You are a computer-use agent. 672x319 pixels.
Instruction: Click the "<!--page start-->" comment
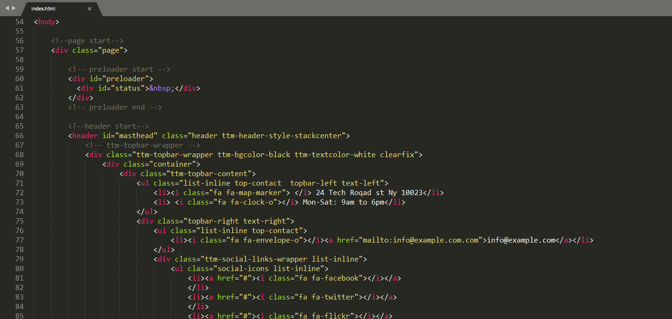click(x=87, y=41)
